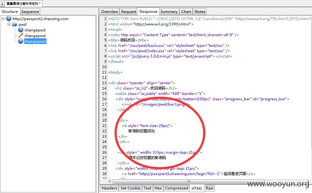Viewport: 312px width, 193px height.
Task: Click the login?fid=-1 anchor href line
Action: (189, 174)
